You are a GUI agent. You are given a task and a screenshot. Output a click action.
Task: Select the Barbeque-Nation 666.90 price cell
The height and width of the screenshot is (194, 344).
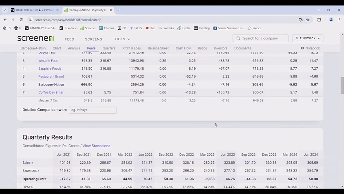87,84
